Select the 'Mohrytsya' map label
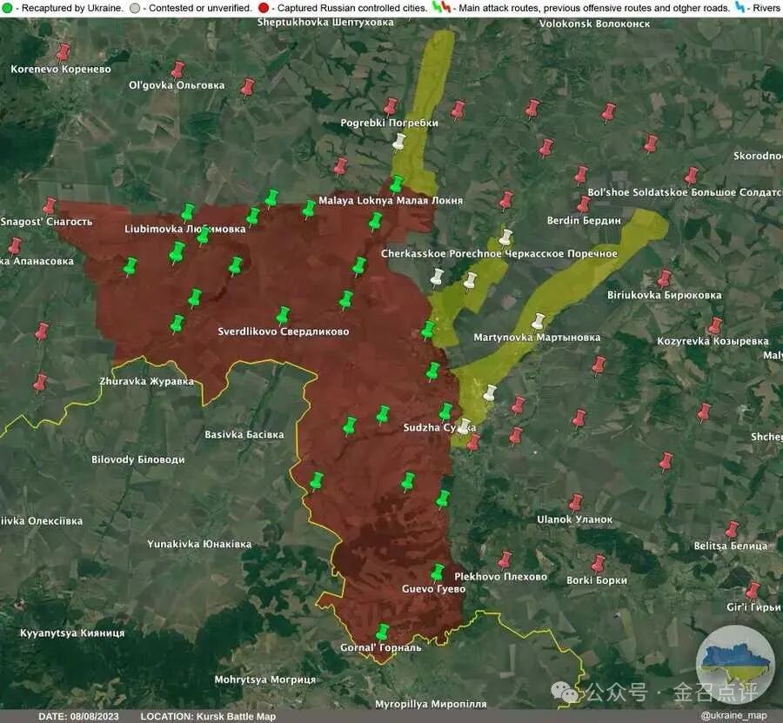 (x=265, y=679)
